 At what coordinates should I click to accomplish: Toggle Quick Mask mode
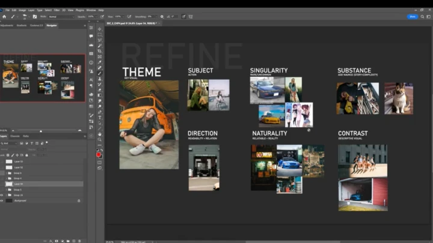click(x=100, y=163)
